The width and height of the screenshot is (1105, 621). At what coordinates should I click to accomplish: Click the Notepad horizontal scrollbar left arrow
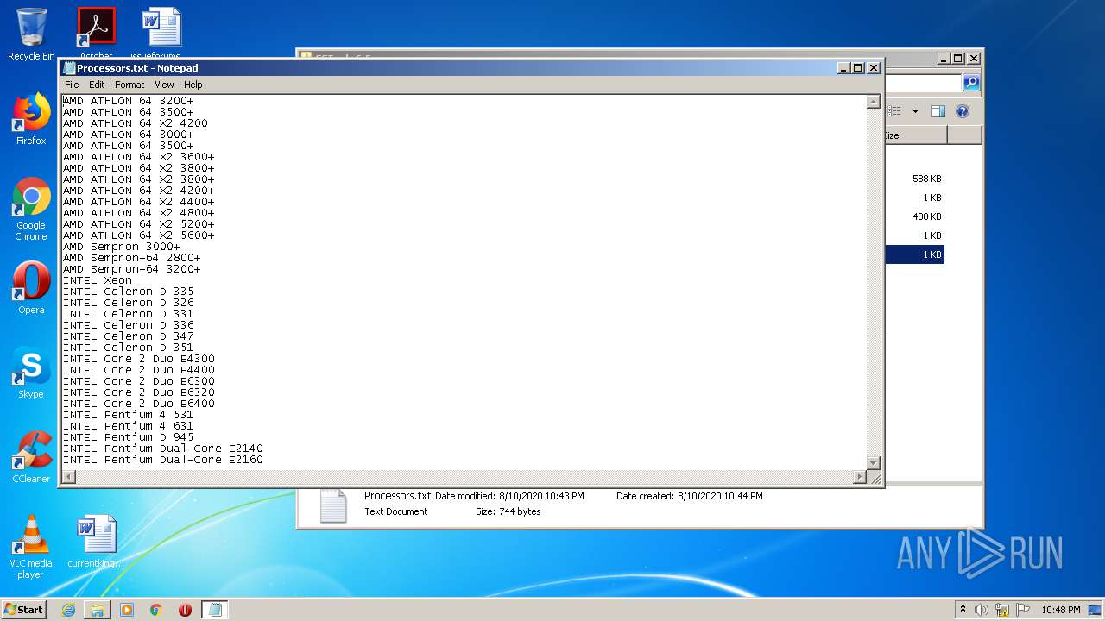point(68,477)
